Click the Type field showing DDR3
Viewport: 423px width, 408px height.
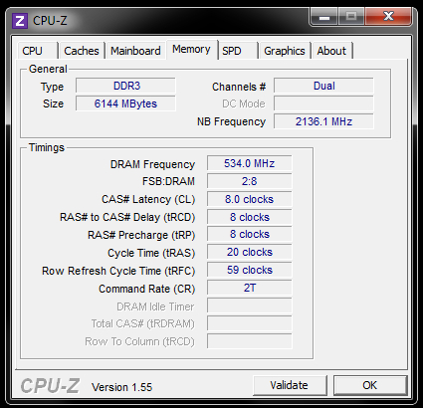point(125,86)
